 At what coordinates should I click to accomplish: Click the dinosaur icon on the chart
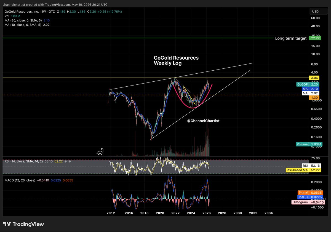(100, 151)
